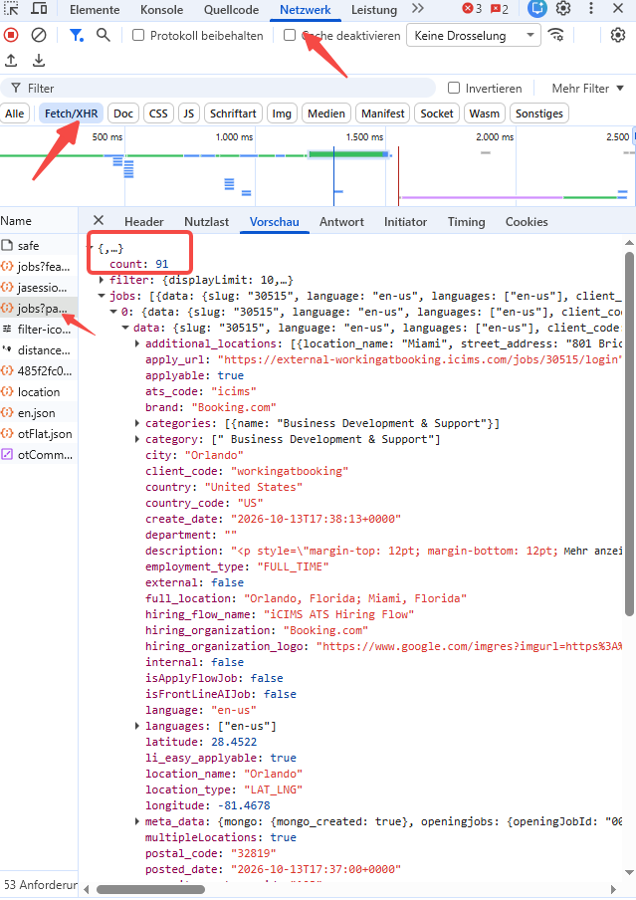Select the Doc filter type
This screenshot has height=900, width=636.
tap(123, 113)
